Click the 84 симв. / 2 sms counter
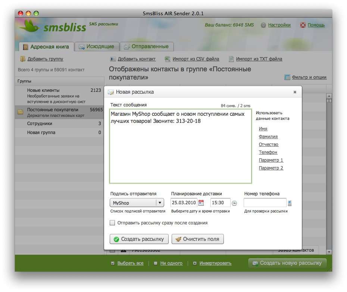The width and height of the screenshot is (347, 292). (235, 106)
